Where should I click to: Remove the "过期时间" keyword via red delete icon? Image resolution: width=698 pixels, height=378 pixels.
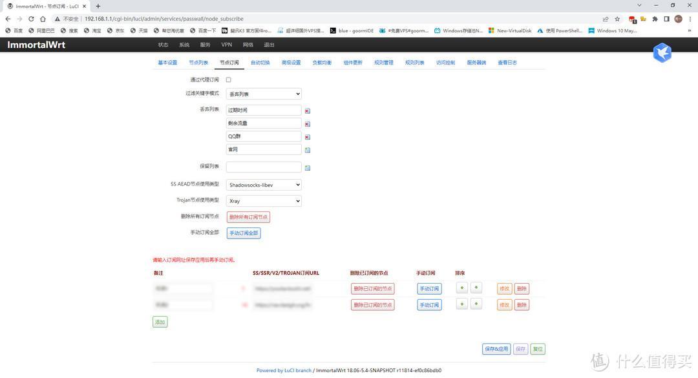[307, 110]
